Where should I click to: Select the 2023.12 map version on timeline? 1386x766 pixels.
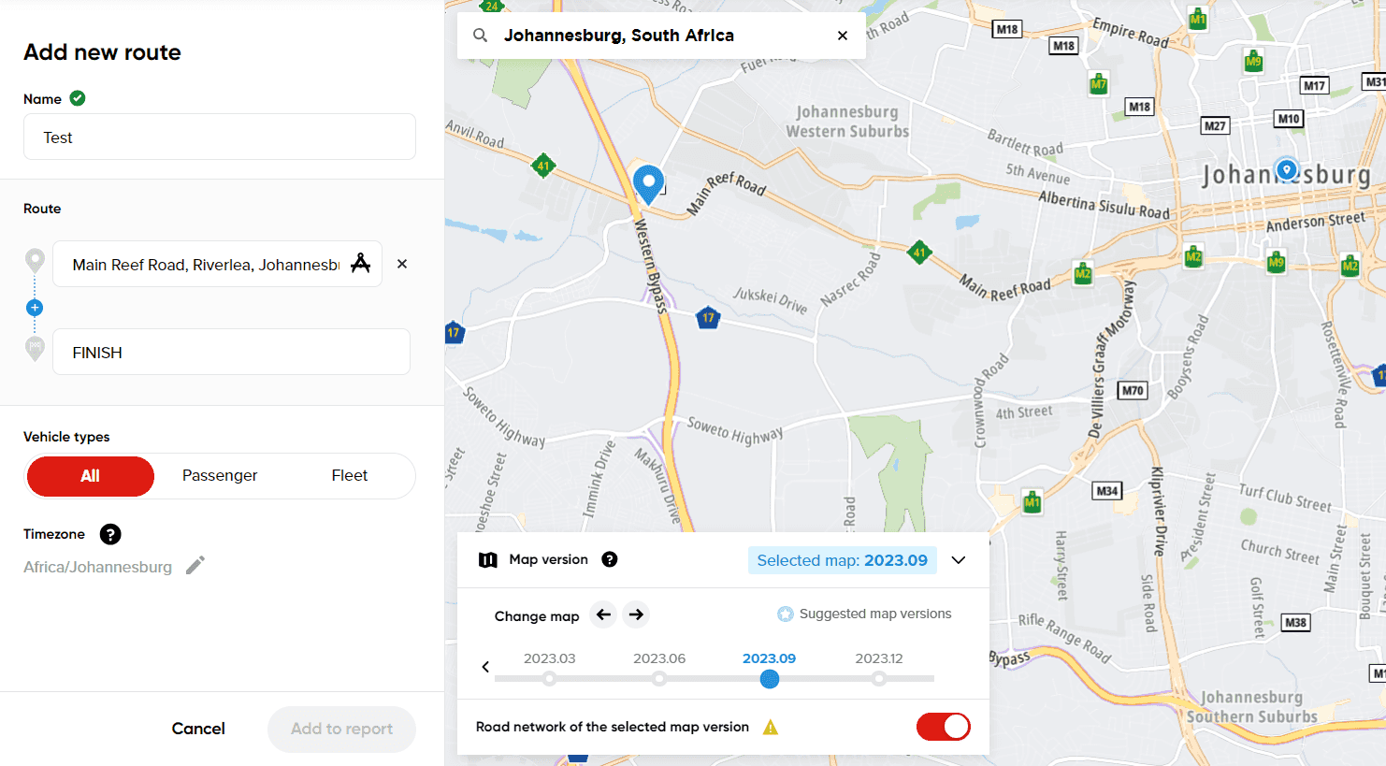click(879, 678)
